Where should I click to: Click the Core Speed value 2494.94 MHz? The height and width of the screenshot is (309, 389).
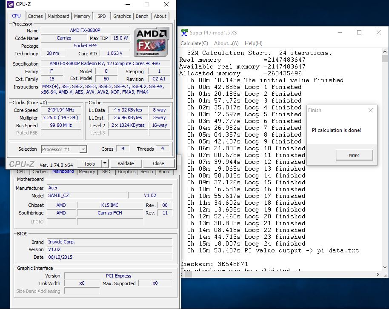click(61, 110)
